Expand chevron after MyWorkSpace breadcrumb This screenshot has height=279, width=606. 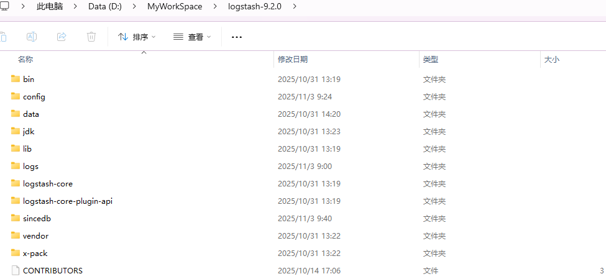click(x=215, y=7)
